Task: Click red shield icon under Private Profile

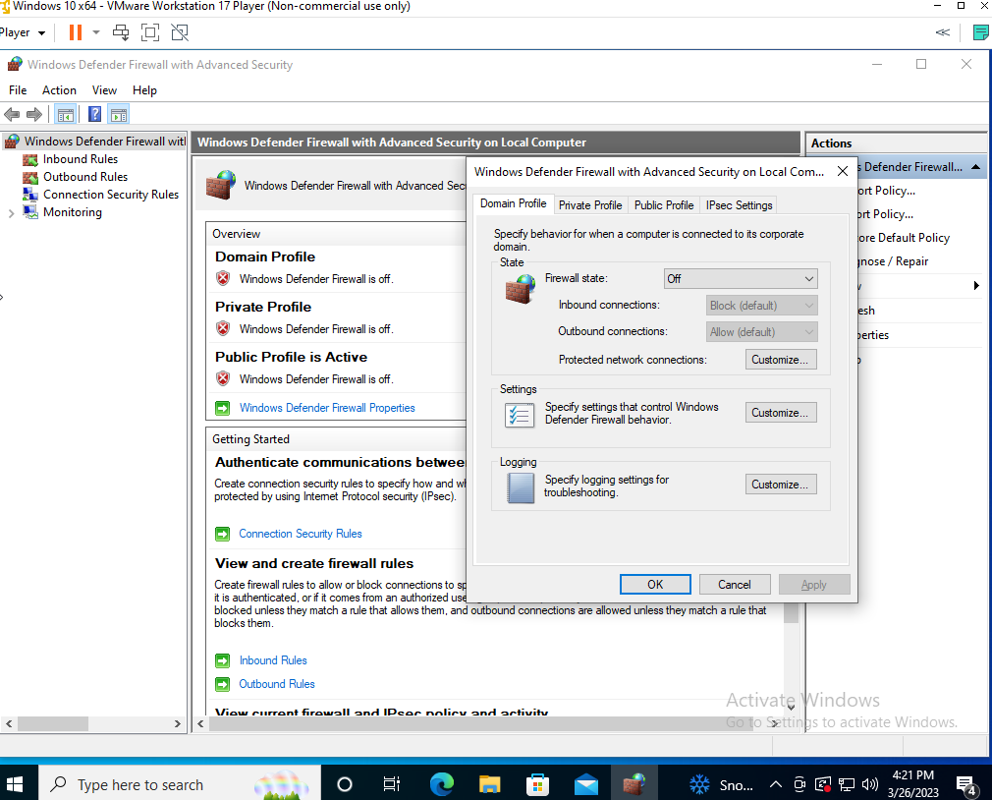Action: tap(223, 328)
